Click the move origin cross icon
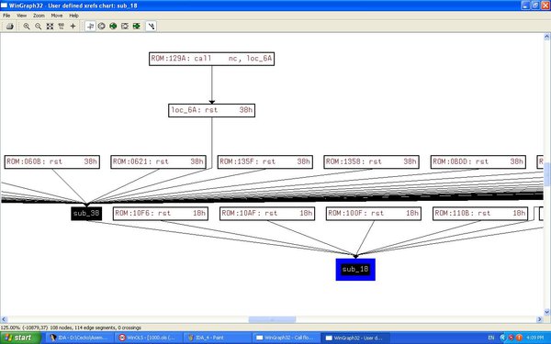Viewport: 551px width, 344px height. click(73, 27)
